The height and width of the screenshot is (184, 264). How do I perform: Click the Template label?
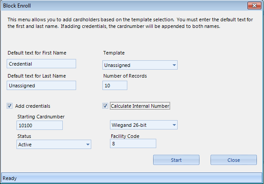click(114, 53)
